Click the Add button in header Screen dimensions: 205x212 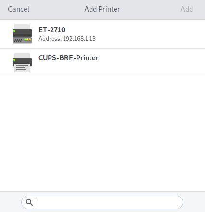[x=187, y=9]
